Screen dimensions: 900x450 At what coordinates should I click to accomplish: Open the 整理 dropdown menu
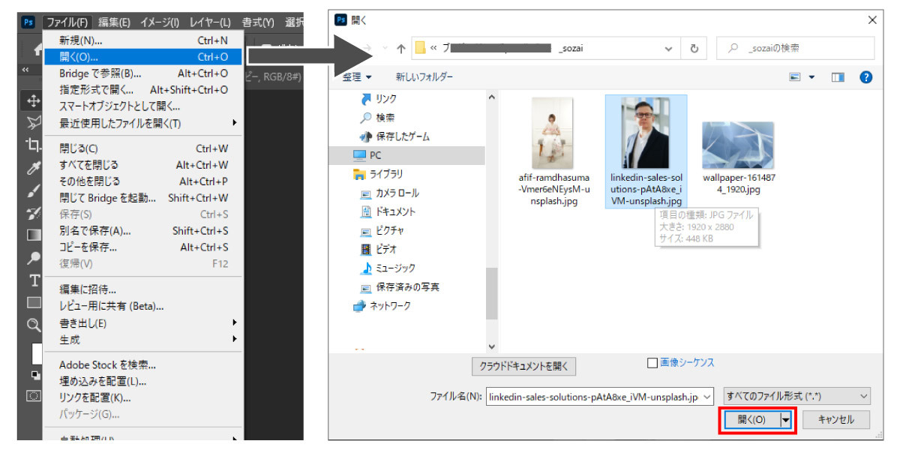pos(357,76)
